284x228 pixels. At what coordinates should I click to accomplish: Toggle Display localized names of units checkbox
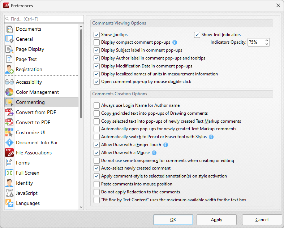pyautogui.click(x=96, y=74)
